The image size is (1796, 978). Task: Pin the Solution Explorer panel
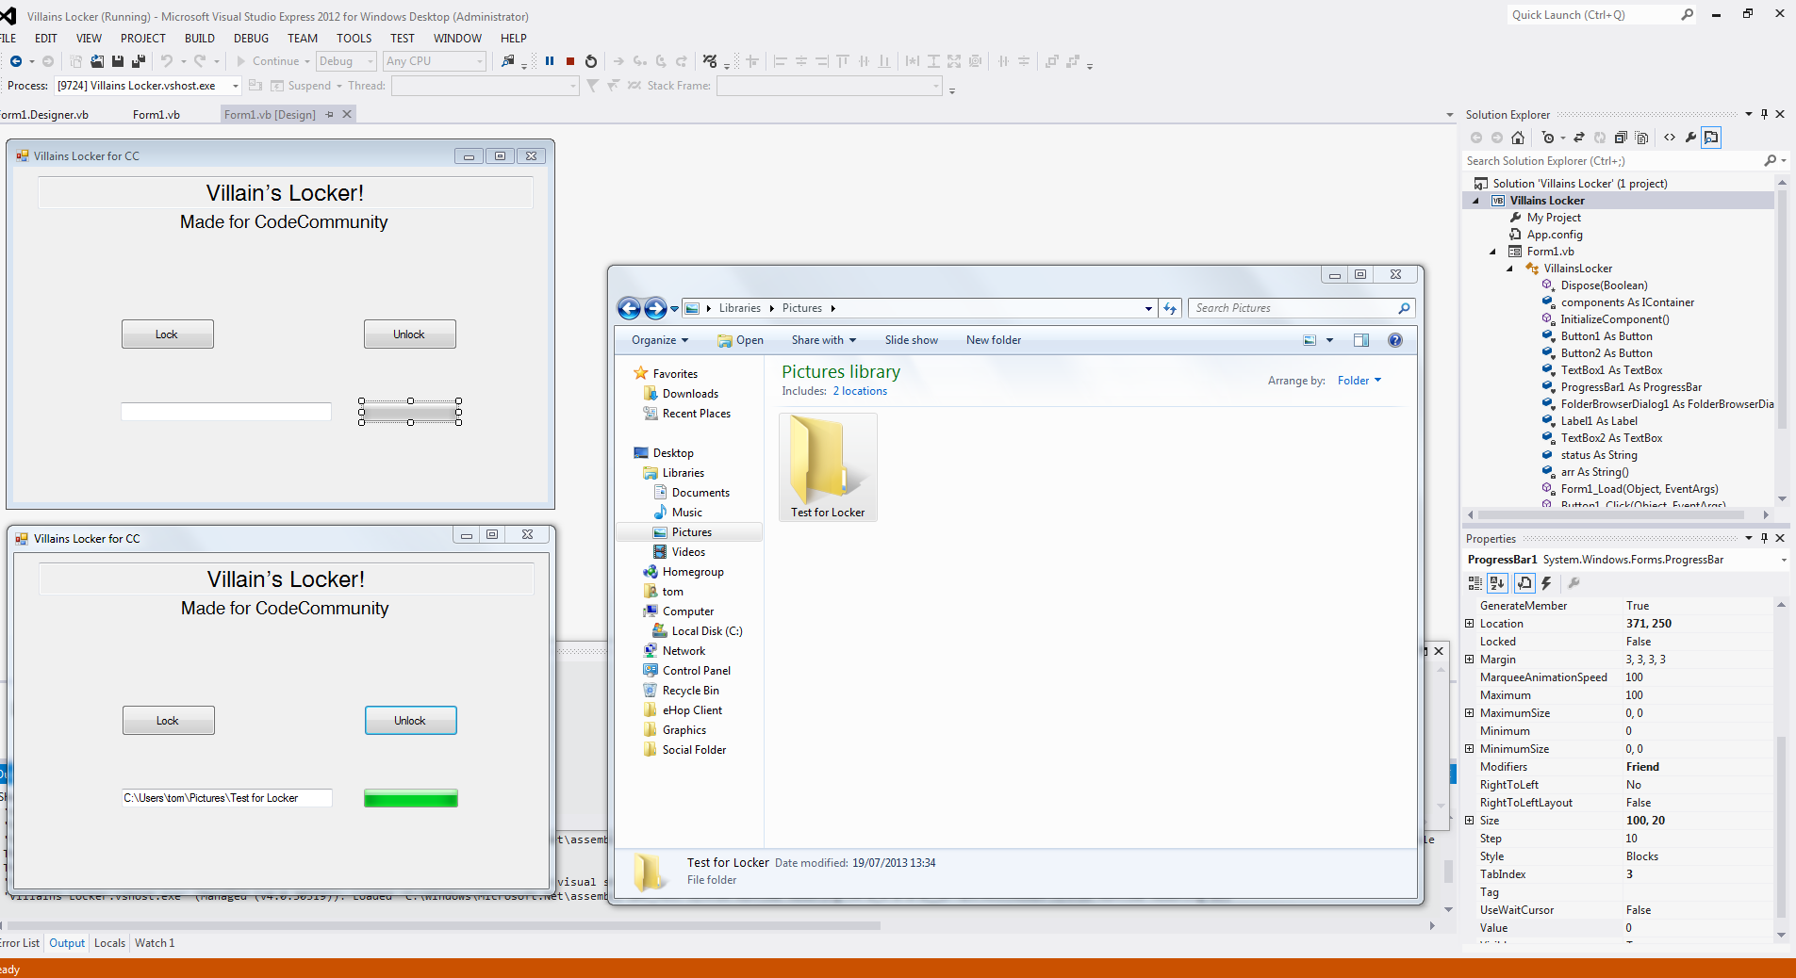point(1765,114)
